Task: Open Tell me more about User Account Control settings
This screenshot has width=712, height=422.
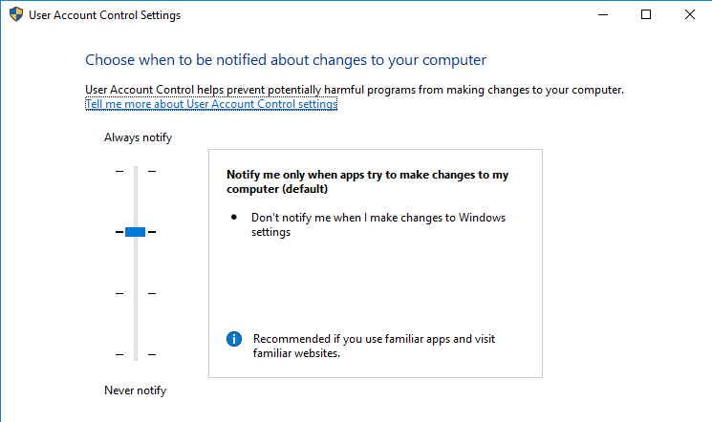Action: click(211, 104)
